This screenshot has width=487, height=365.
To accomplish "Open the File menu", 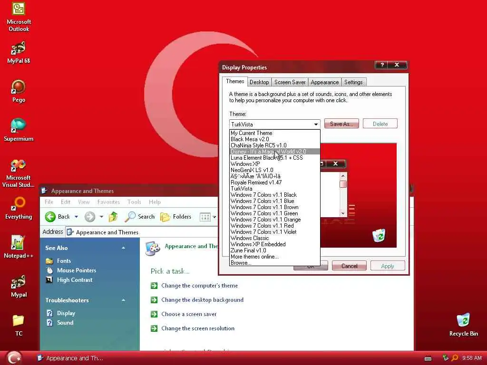I will click(49, 202).
